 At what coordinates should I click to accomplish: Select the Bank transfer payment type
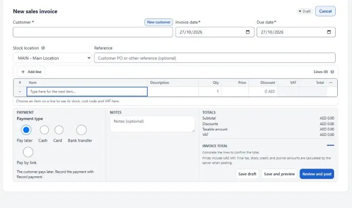coord(81,130)
